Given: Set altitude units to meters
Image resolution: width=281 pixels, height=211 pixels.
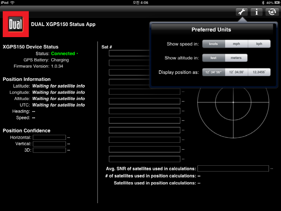Looking at the screenshot, I should click(236, 58).
